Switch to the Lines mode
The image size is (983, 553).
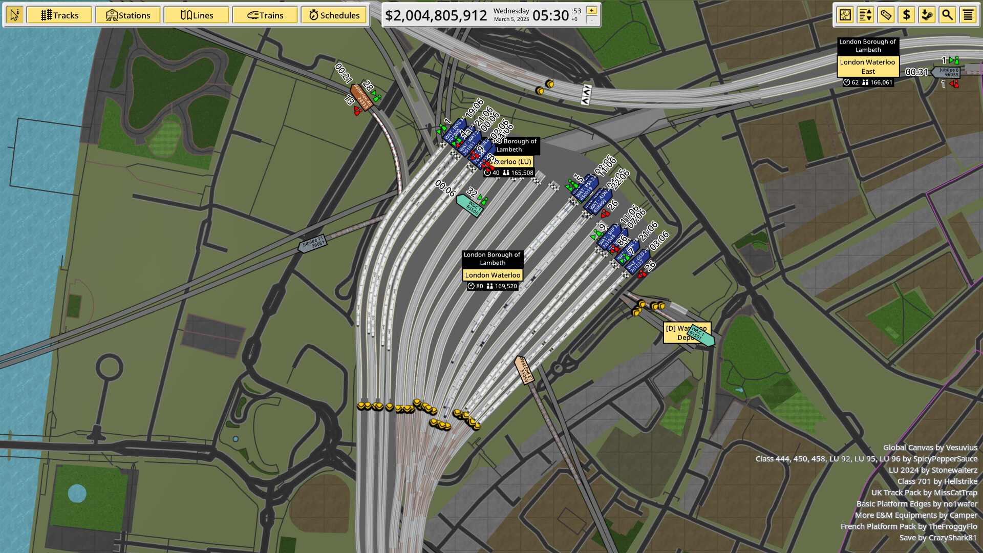tap(197, 15)
